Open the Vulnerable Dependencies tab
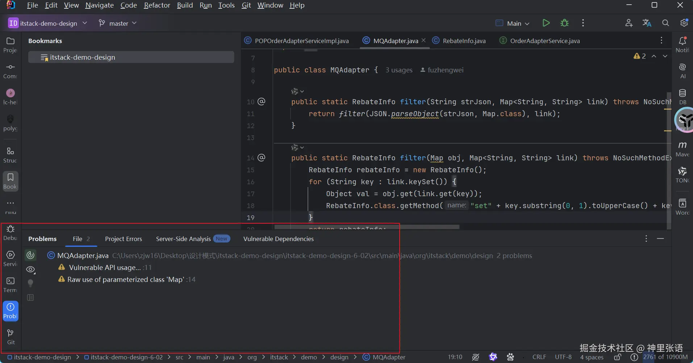This screenshot has width=693, height=363. click(x=279, y=239)
